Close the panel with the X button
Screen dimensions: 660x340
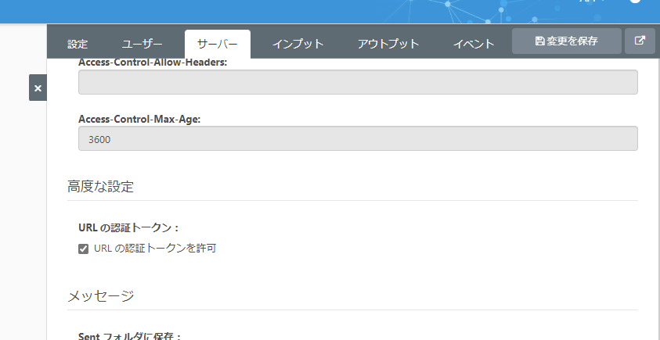[38, 88]
